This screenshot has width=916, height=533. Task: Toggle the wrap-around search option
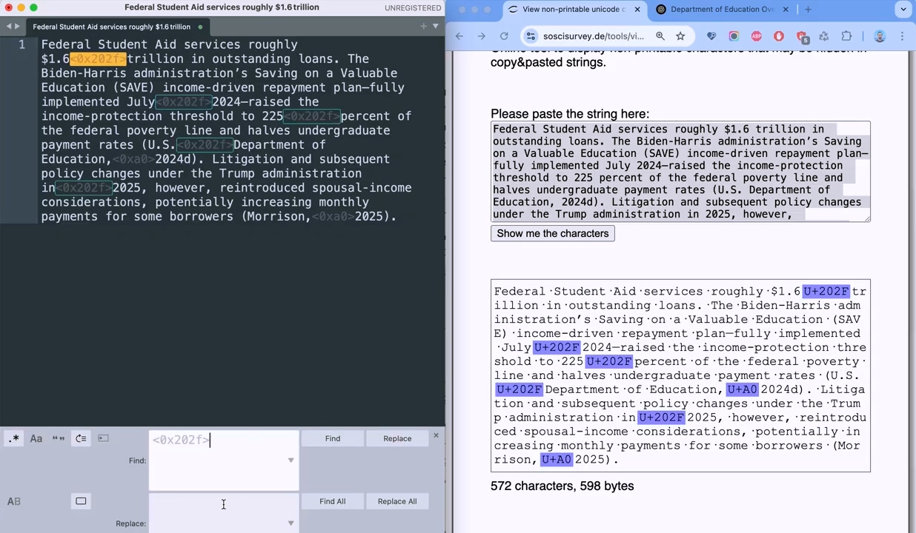(x=81, y=438)
